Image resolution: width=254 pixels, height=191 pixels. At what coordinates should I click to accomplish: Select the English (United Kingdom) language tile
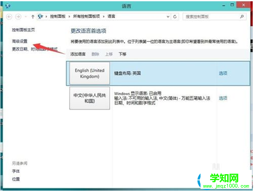[90, 73]
